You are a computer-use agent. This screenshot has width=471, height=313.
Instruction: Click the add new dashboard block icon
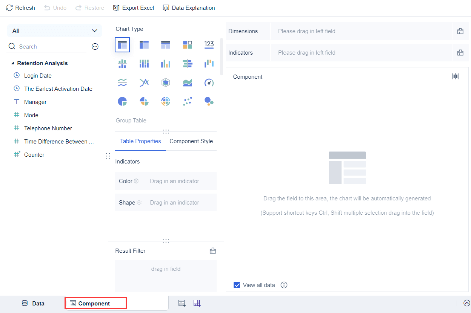[197, 303]
